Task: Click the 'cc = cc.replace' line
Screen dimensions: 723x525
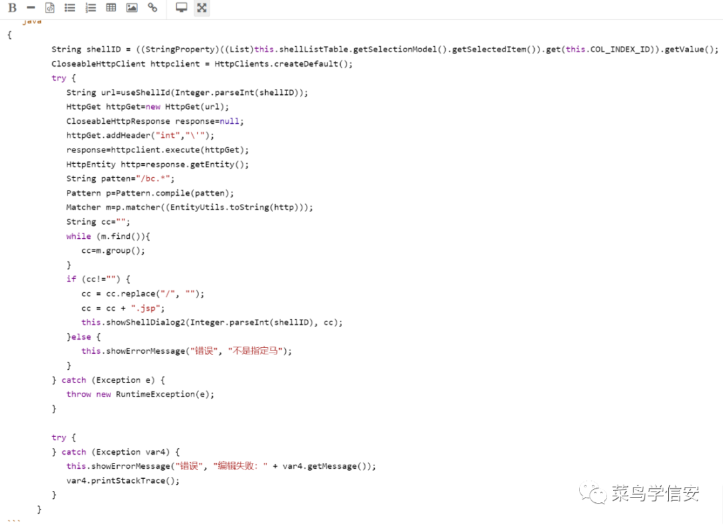Action: (143, 294)
